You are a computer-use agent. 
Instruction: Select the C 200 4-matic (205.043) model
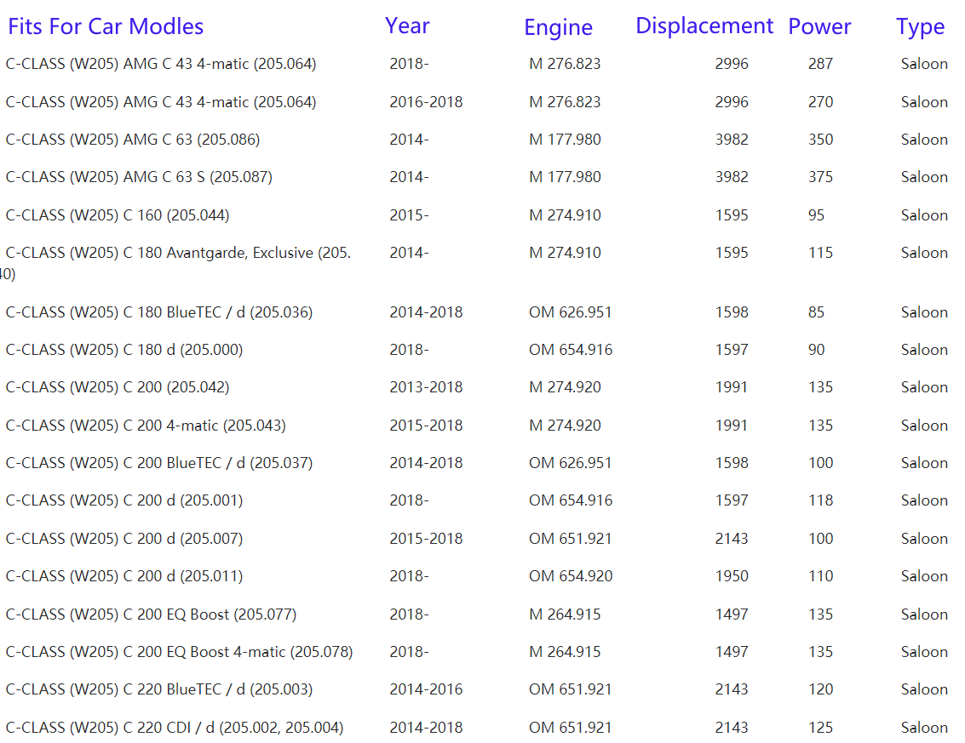click(x=146, y=426)
